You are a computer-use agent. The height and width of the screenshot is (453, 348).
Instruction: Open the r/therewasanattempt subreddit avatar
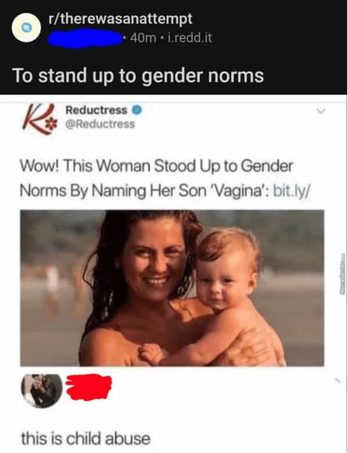[x=26, y=28]
